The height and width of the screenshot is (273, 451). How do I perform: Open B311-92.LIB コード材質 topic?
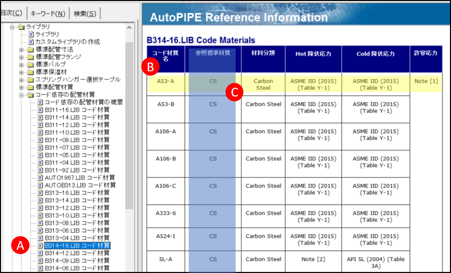[x=77, y=170]
